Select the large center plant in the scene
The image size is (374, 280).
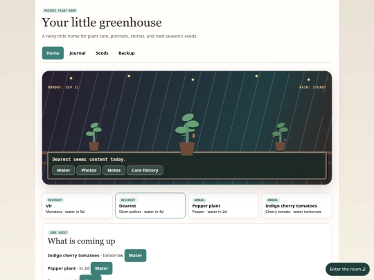click(187, 135)
